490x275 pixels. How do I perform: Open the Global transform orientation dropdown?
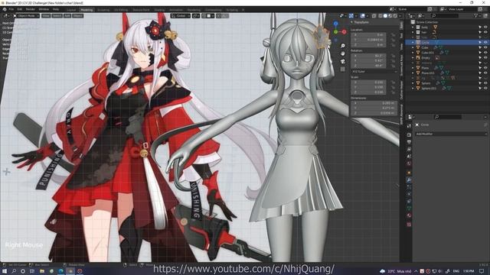pyautogui.click(x=181, y=15)
